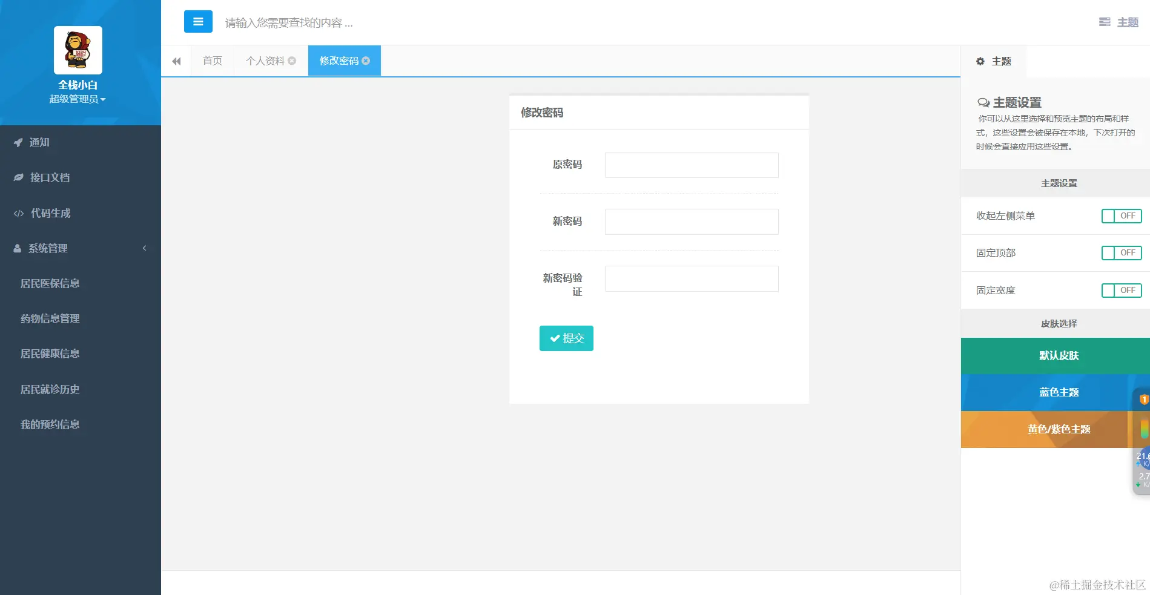Image resolution: width=1150 pixels, height=595 pixels.
Task: Select the 修改密码 tab
Action: 339,61
